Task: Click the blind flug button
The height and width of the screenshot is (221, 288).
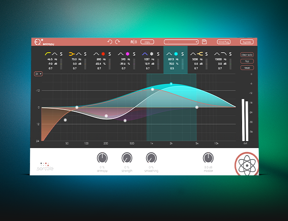Action: pyautogui.click(x=224, y=42)
